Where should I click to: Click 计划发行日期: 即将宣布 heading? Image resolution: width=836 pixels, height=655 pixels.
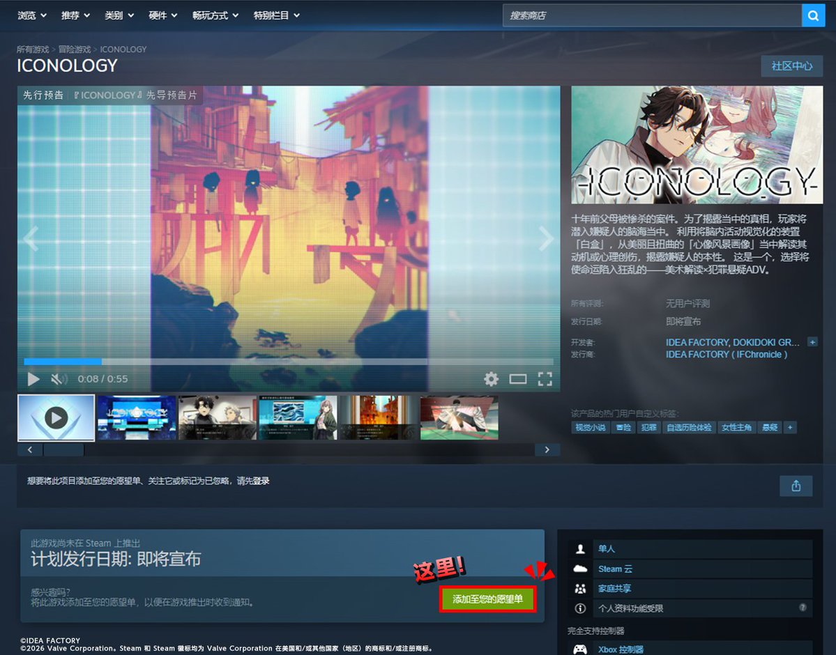[116, 559]
